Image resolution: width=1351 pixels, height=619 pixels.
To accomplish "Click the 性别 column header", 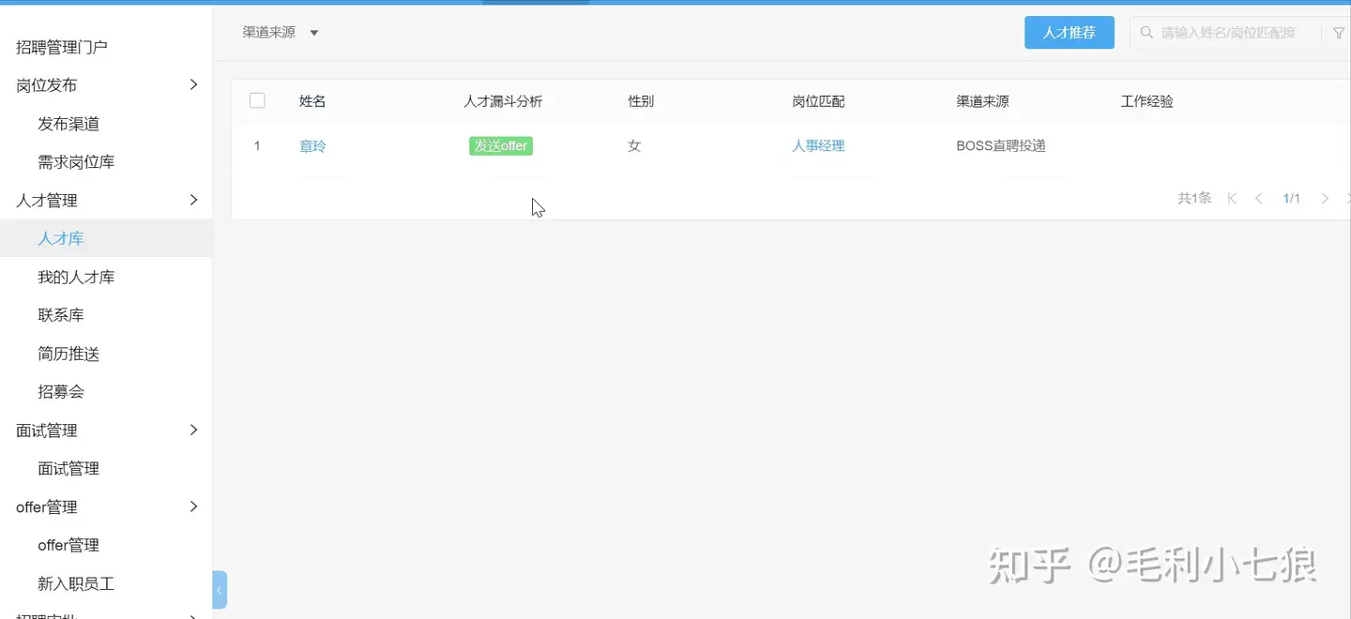I will click(x=641, y=101).
